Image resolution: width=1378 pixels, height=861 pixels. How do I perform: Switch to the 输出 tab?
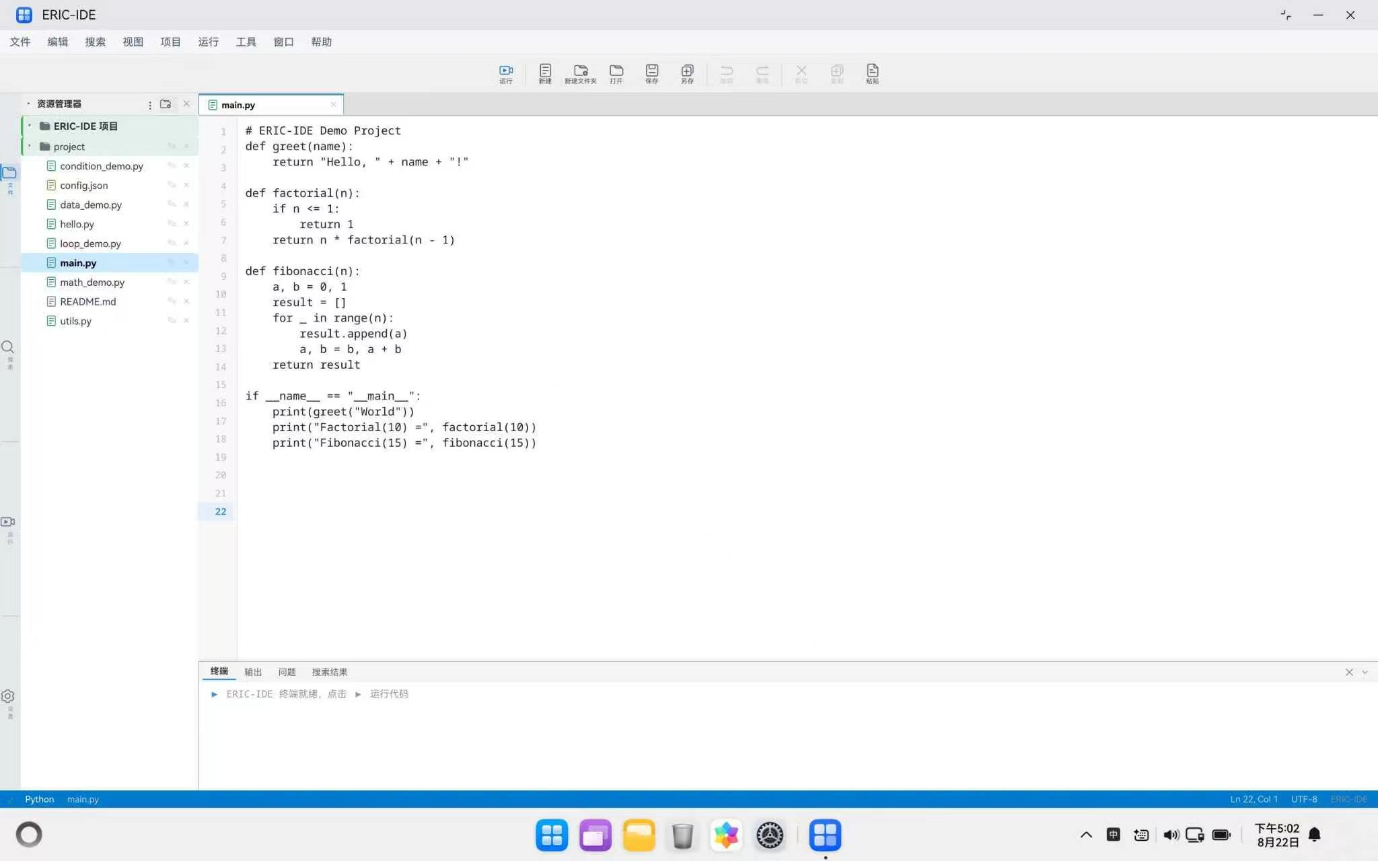253,672
